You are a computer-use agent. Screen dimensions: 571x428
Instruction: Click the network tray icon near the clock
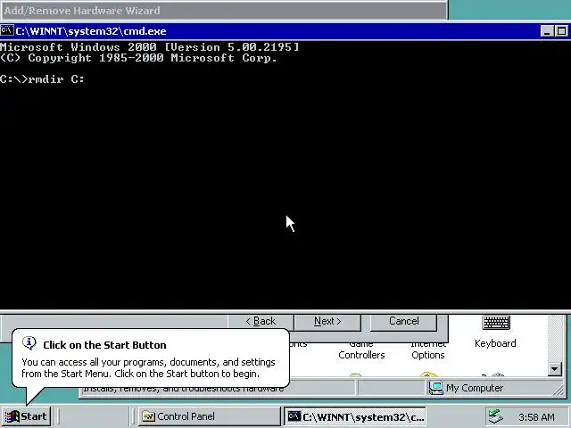(x=496, y=416)
